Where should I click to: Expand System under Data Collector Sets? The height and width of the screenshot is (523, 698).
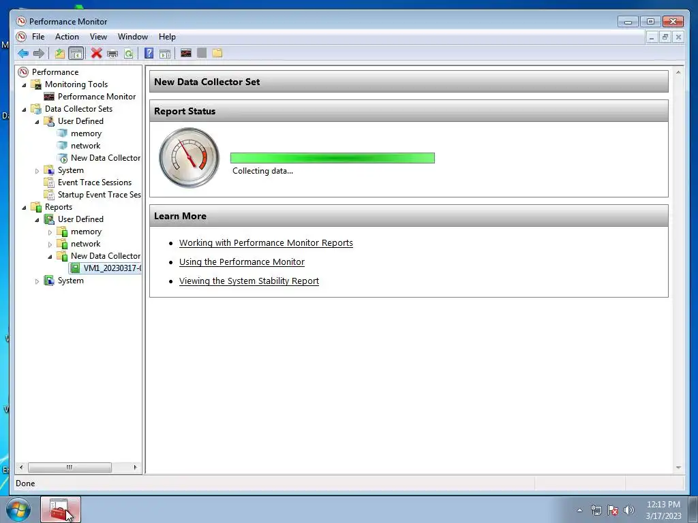pos(37,170)
